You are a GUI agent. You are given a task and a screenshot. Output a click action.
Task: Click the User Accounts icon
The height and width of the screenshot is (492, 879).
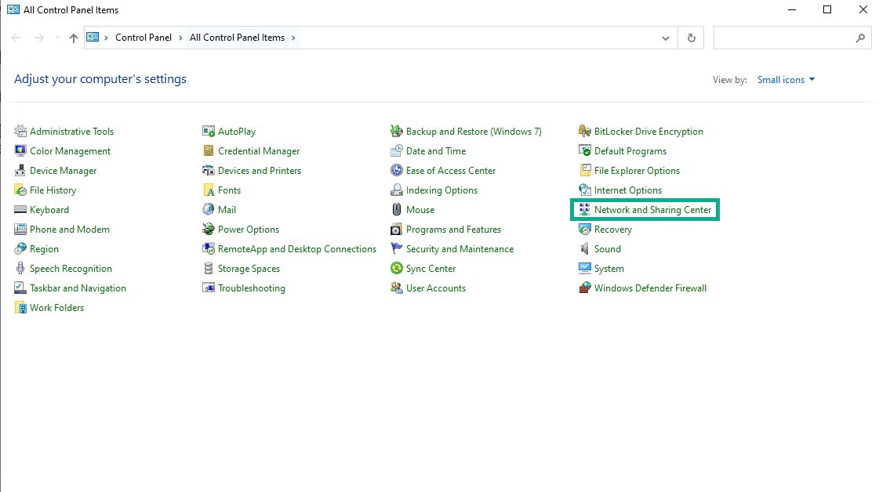click(x=396, y=288)
